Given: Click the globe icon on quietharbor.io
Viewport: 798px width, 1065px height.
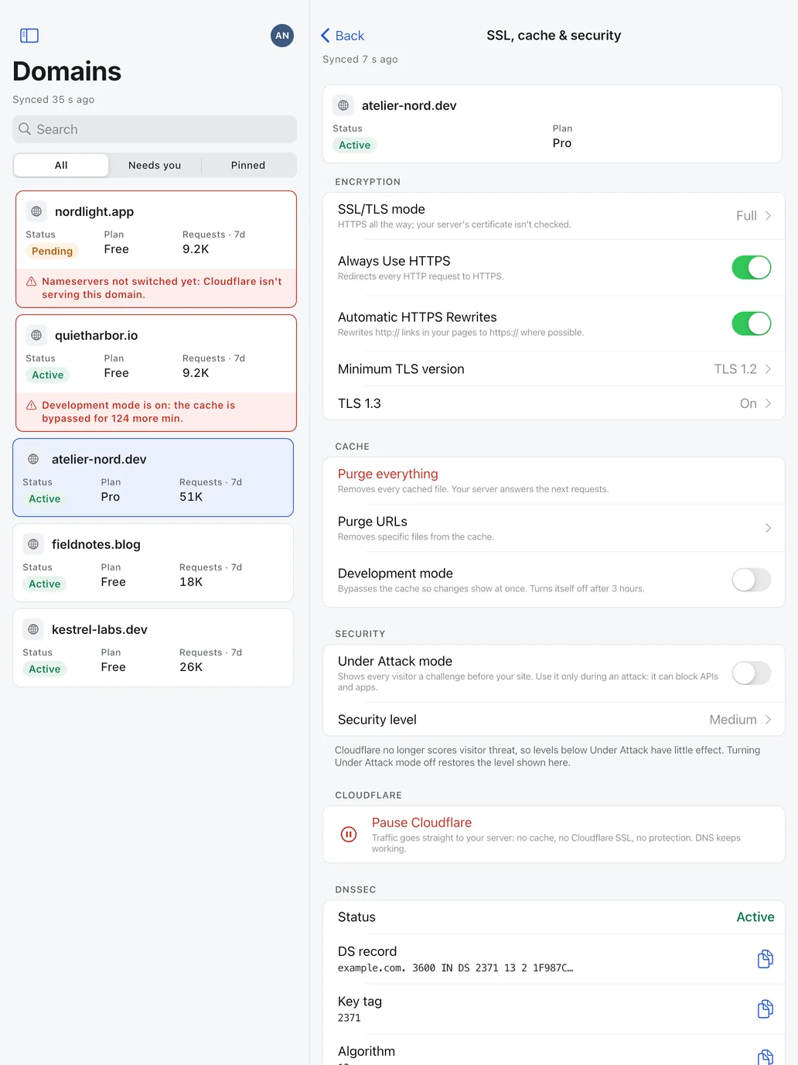Looking at the screenshot, I should click(36, 335).
